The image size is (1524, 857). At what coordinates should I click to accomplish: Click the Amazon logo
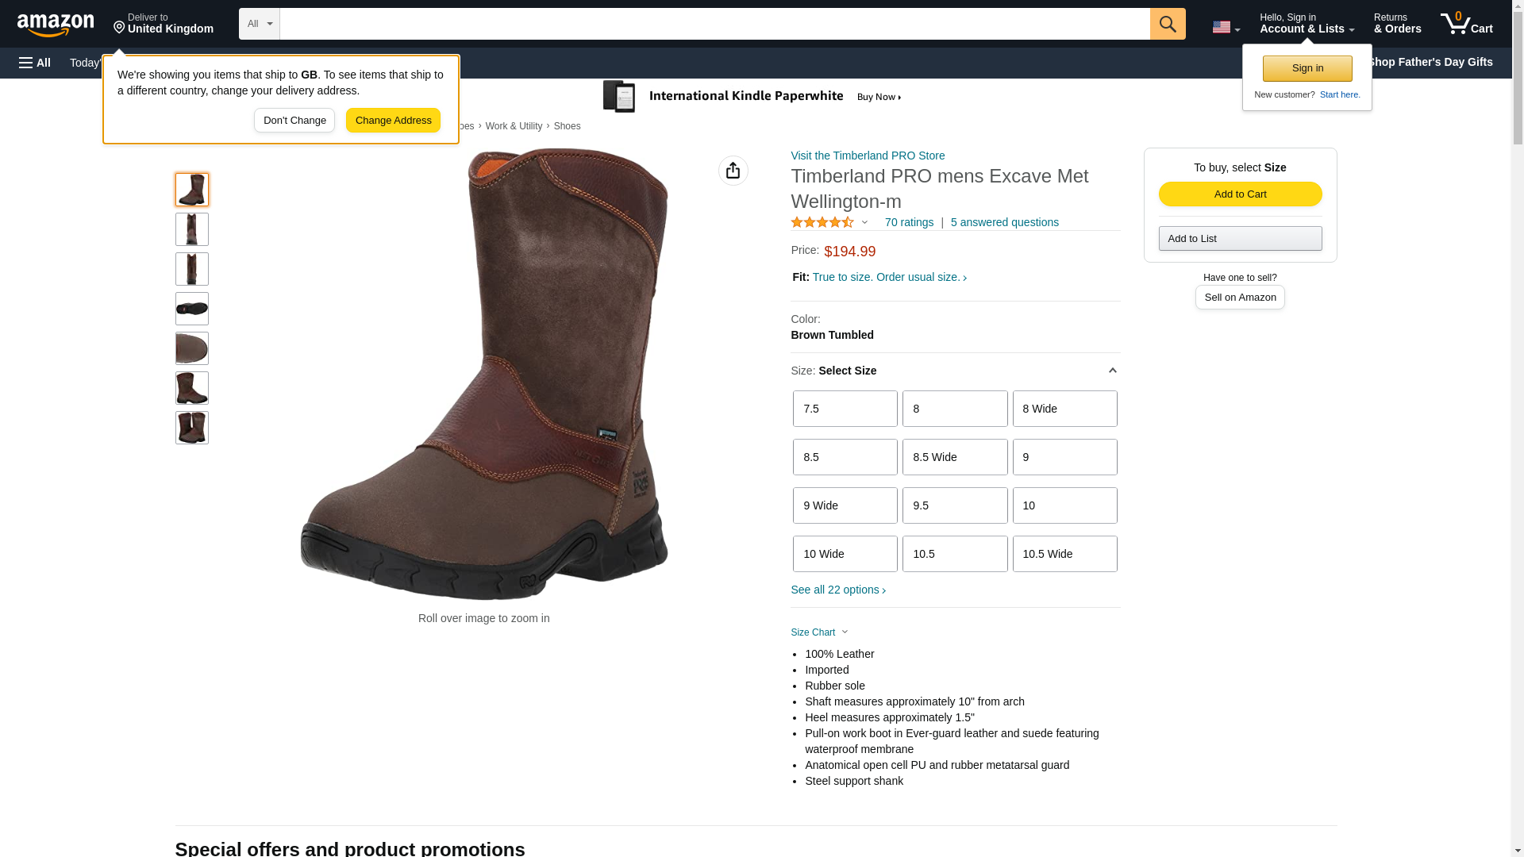click(x=56, y=25)
